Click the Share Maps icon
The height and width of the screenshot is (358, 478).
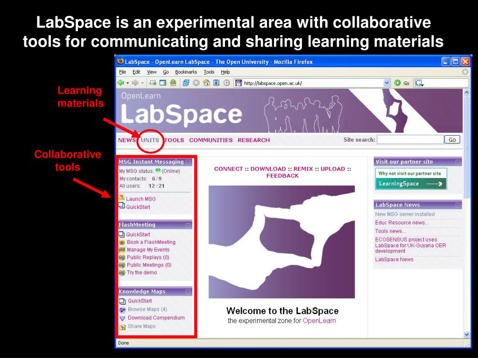pos(122,327)
